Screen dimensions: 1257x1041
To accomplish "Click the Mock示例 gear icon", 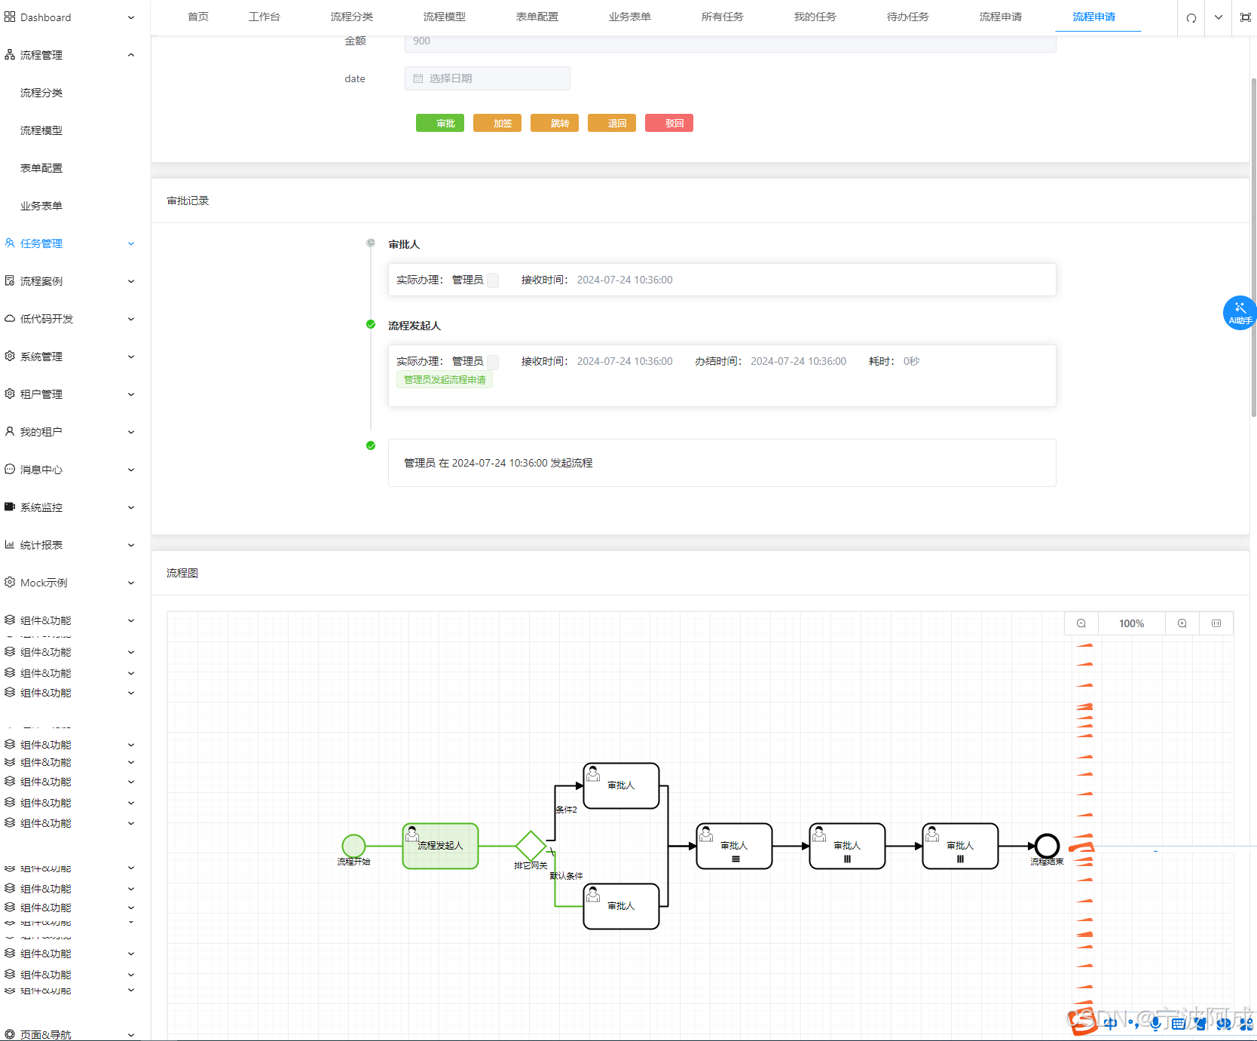I will point(10,582).
